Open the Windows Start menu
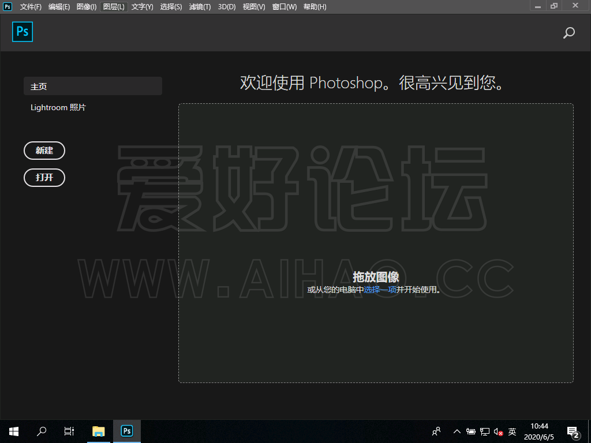 [x=14, y=431]
